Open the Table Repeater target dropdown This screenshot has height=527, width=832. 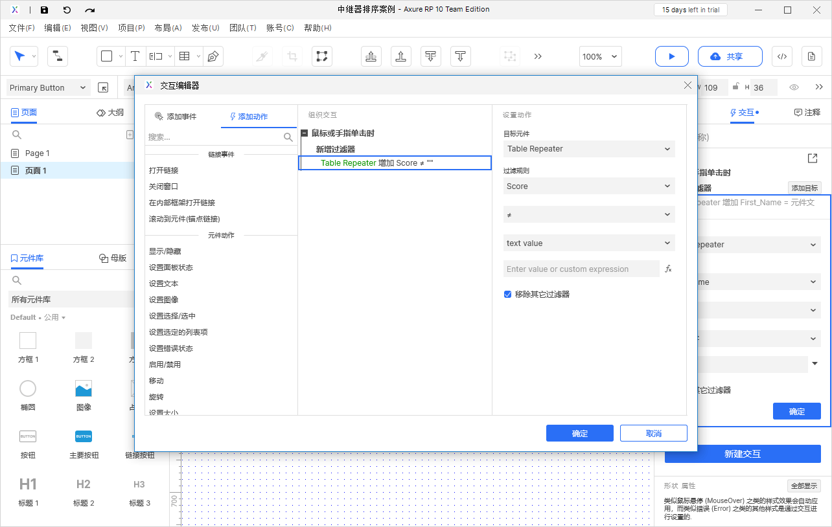(589, 149)
